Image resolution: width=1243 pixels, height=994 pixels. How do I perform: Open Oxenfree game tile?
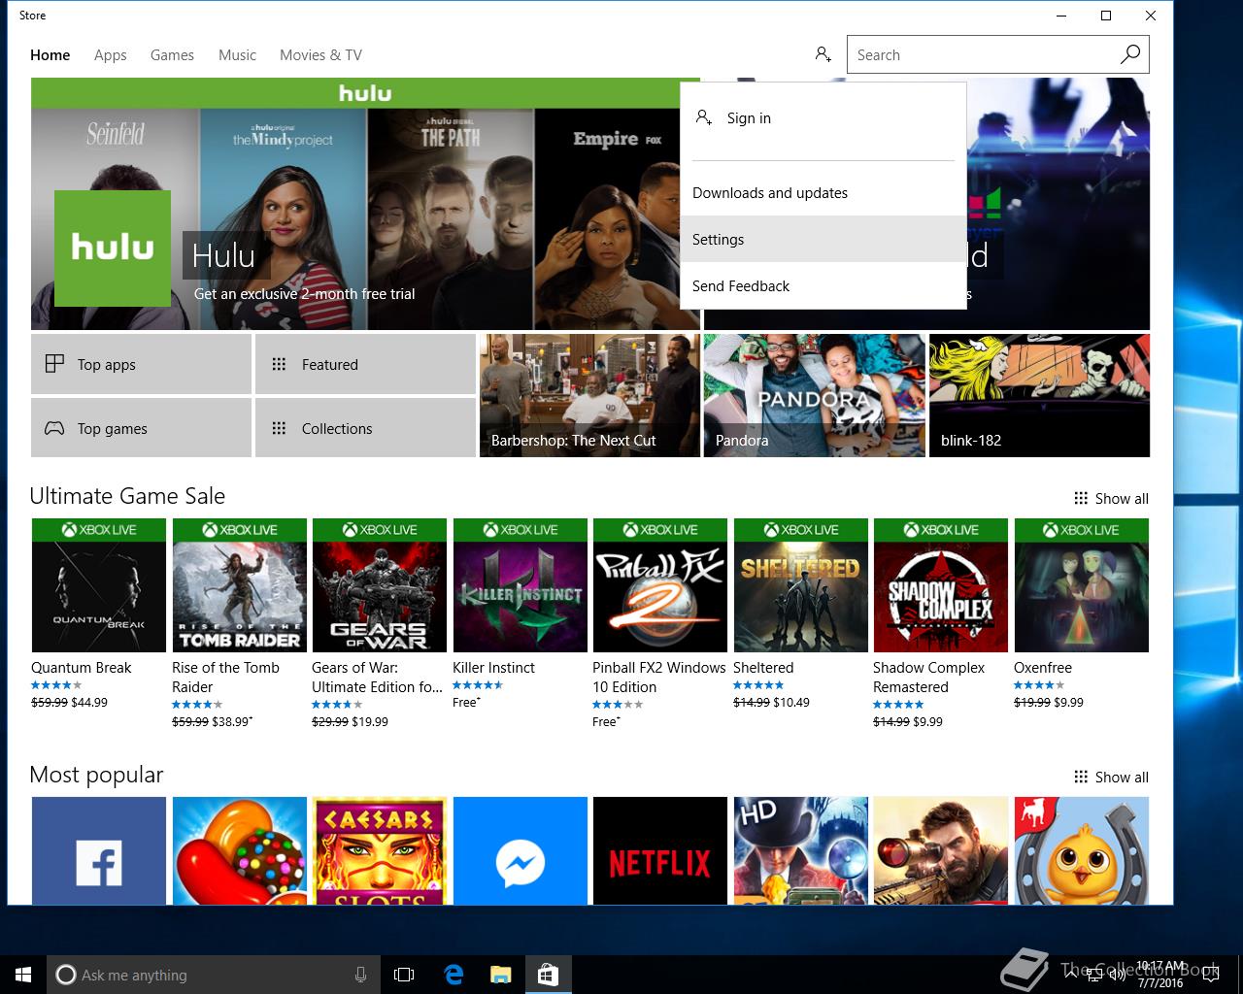click(x=1082, y=585)
